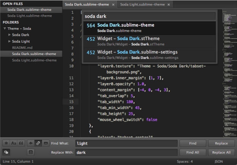The image size is (237, 165).
Task: Click the Replace button
Action: [x=221, y=143]
